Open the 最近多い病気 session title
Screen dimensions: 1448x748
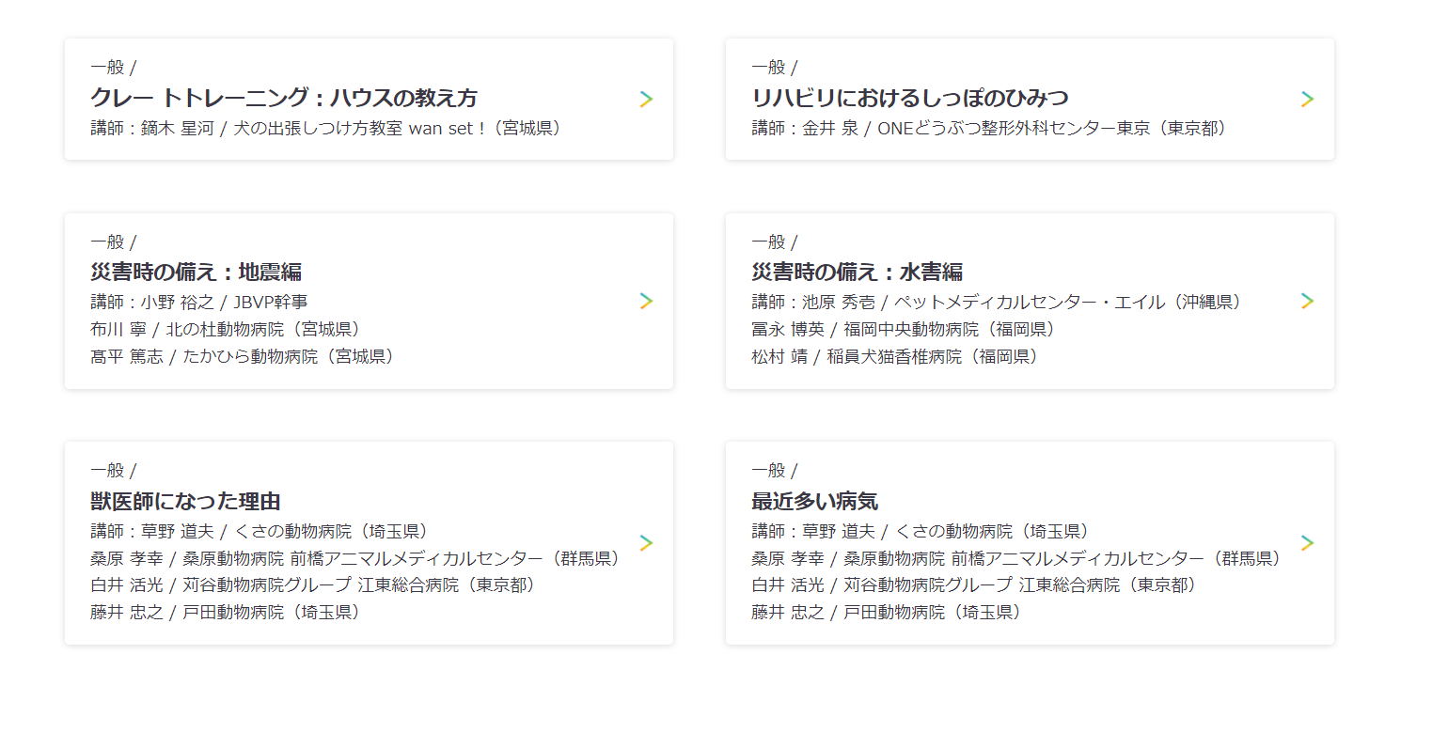coord(814,501)
